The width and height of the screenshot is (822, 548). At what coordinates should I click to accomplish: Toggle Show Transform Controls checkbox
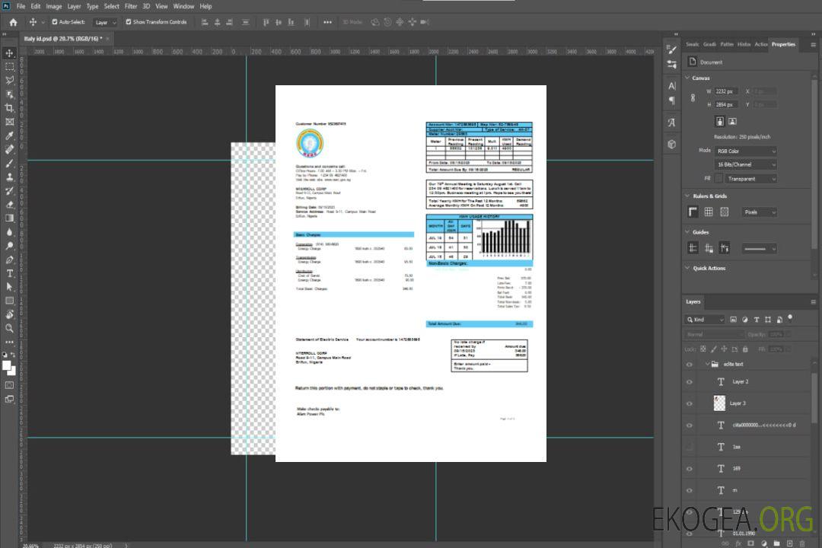coord(128,22)
